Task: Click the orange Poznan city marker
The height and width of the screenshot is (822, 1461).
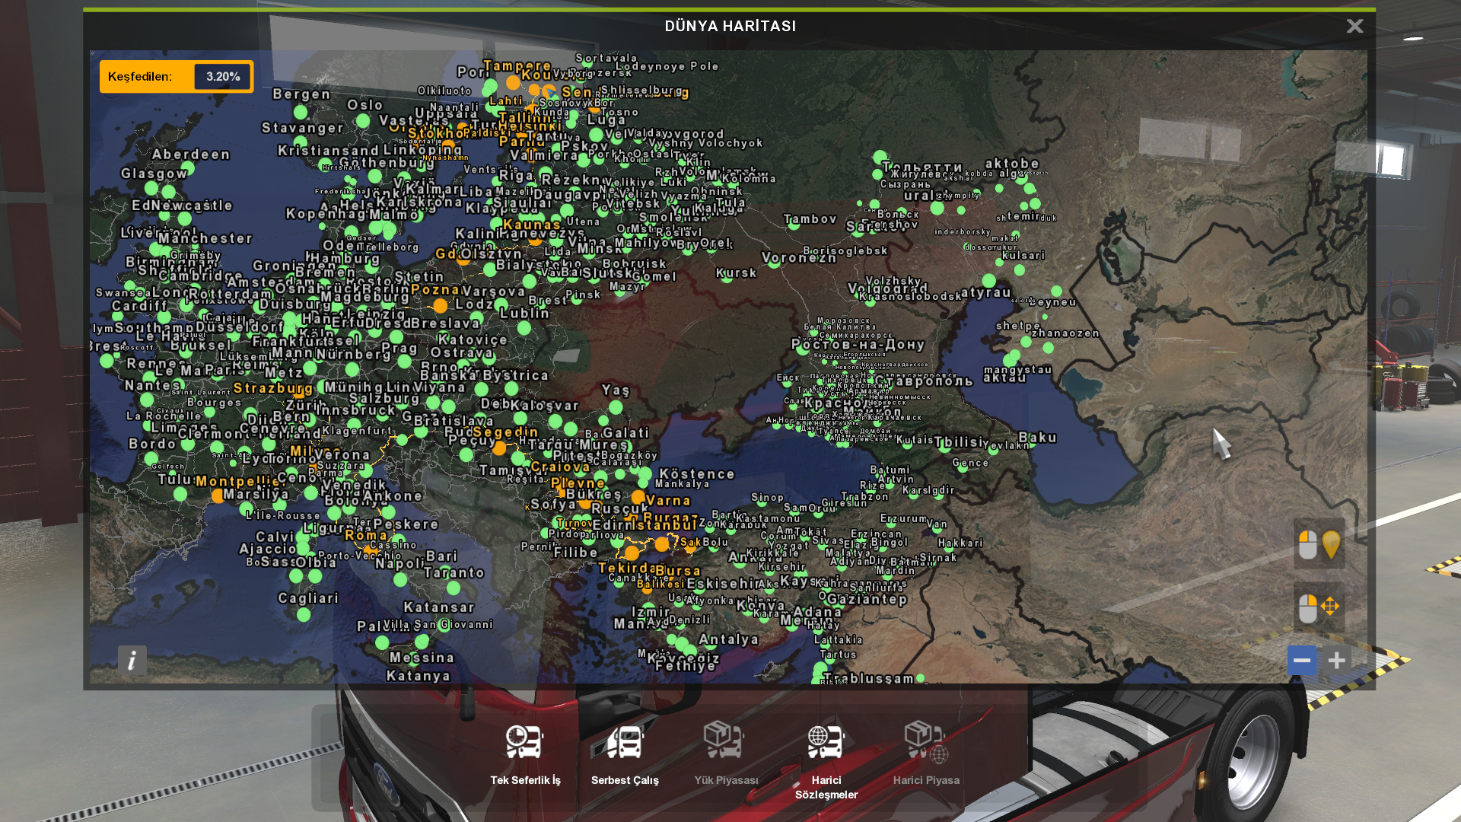Action: 440,306
